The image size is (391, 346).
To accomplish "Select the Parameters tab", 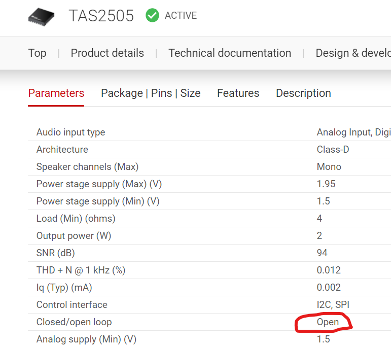I will pyautogui.click(x=56, y=93).
